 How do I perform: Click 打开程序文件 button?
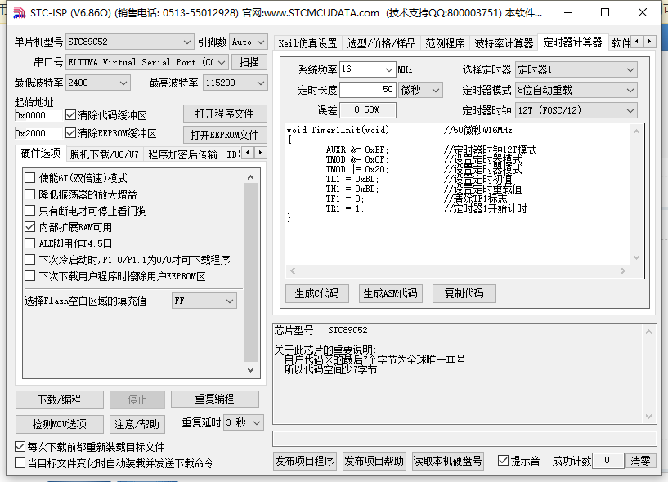click(225, 114)
